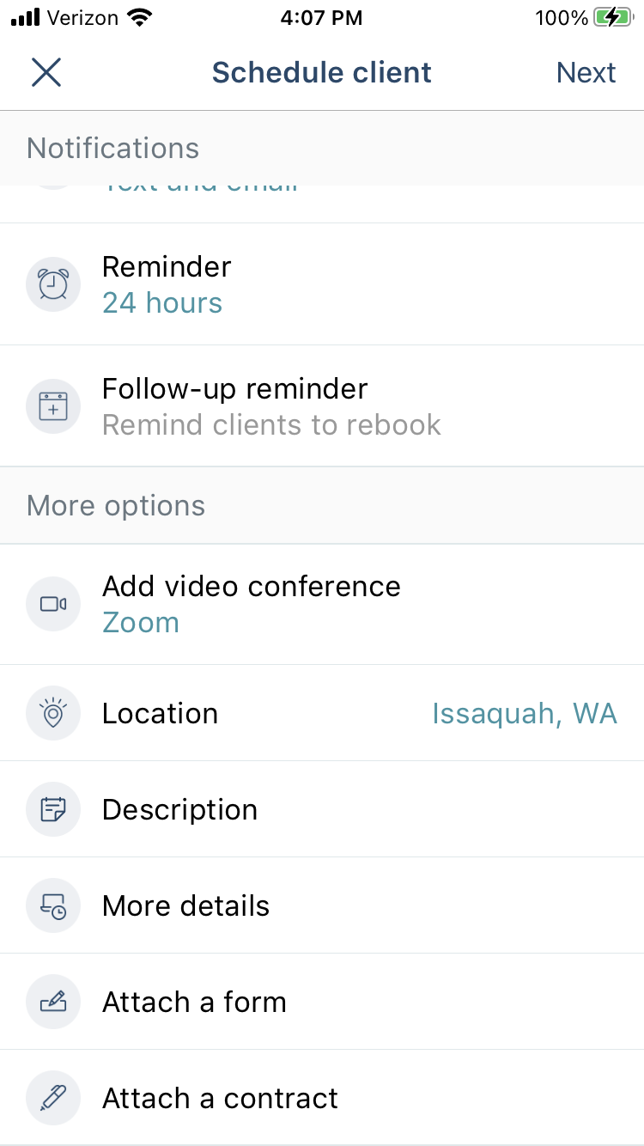The width and height of the screenshot is (644, 1146).
Task: Tap the More details clock icon
Action: click(x=53, y=905)
